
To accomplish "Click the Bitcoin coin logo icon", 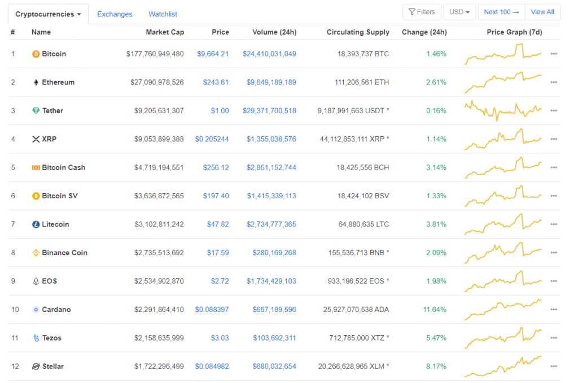I will pos(36,54).
